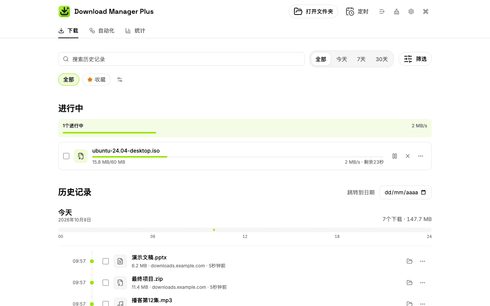Open the add-to-queue list icon in header
490x306 pixels.
[382, 11]
